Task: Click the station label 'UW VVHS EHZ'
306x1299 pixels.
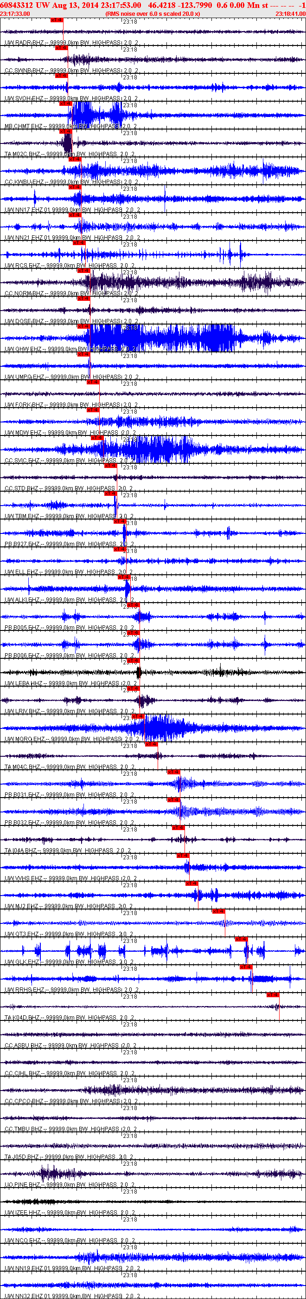Action: tap(24, 878)
